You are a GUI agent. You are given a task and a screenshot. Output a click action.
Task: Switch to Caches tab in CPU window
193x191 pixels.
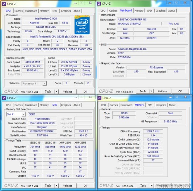coord(19,11)
